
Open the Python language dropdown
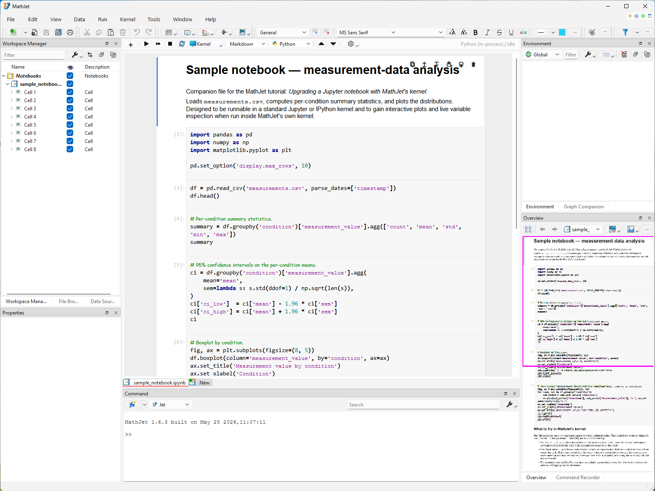point(291,44)
